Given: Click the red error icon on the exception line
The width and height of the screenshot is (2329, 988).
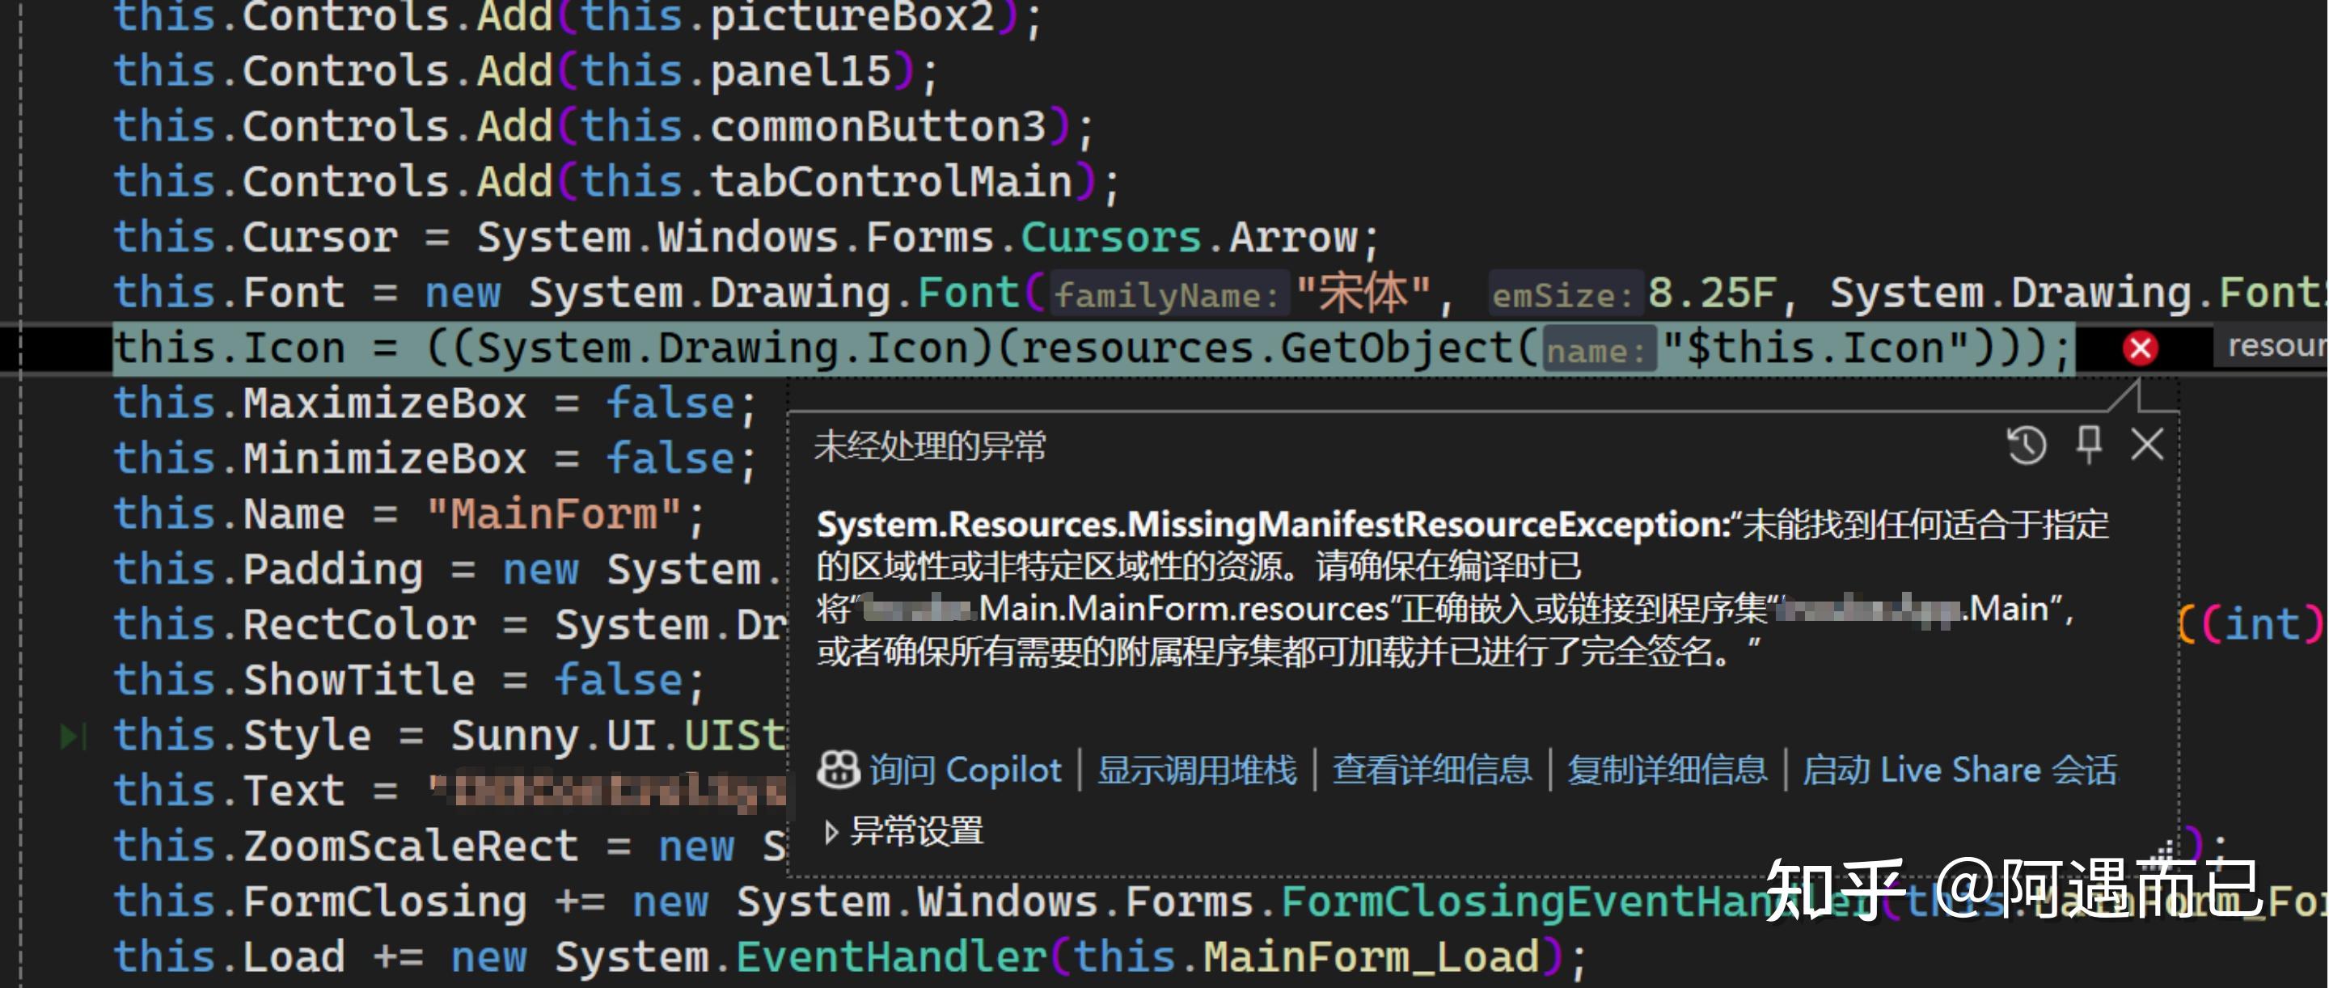Looking at the screenshot, I should pos(2139,348).
